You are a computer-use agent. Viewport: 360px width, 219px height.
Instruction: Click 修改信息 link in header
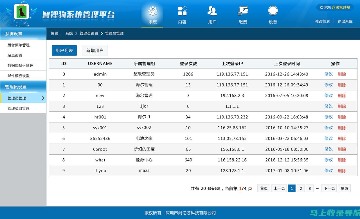323,21
